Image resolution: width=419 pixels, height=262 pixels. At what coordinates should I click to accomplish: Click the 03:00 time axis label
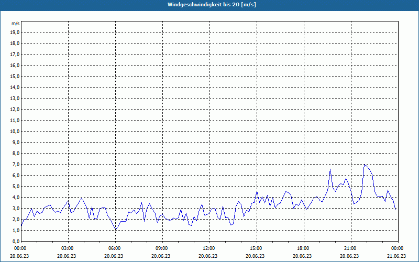(x=68, y=248)
